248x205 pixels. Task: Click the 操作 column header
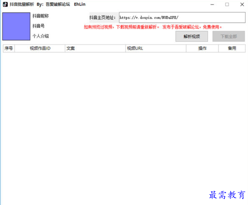coord(202,48)
